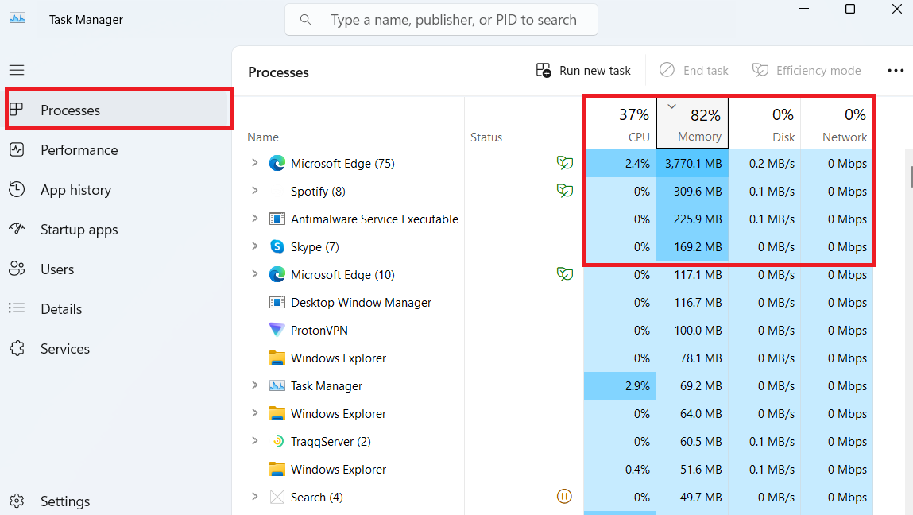The height and width of the screenshot is (515, 913).
Task: Expand the Microsoft Edge (75) process group
Action: click(254, 163)
